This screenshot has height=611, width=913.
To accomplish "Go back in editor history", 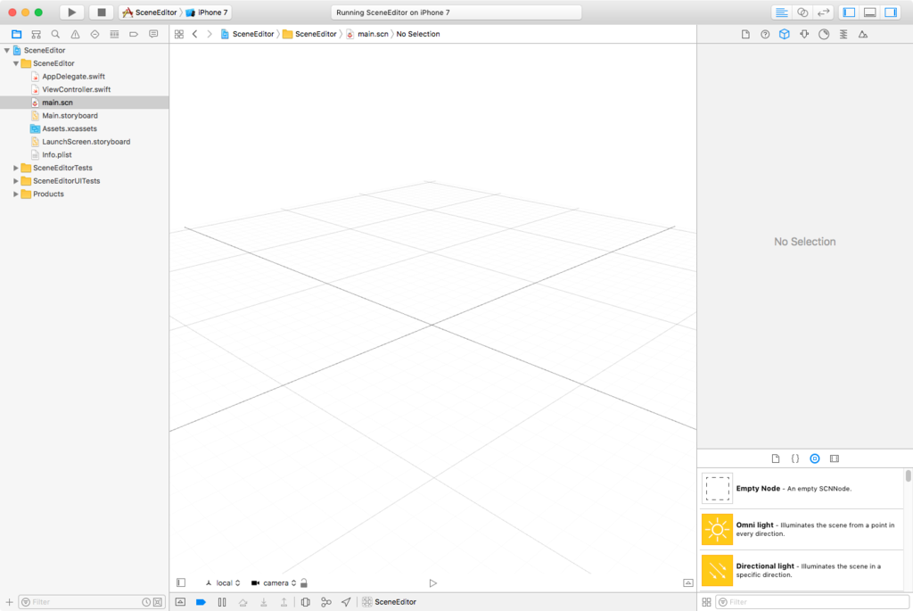I will [194, 35].
